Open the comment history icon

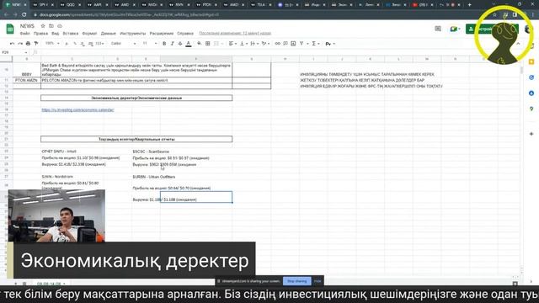[438, 29]
